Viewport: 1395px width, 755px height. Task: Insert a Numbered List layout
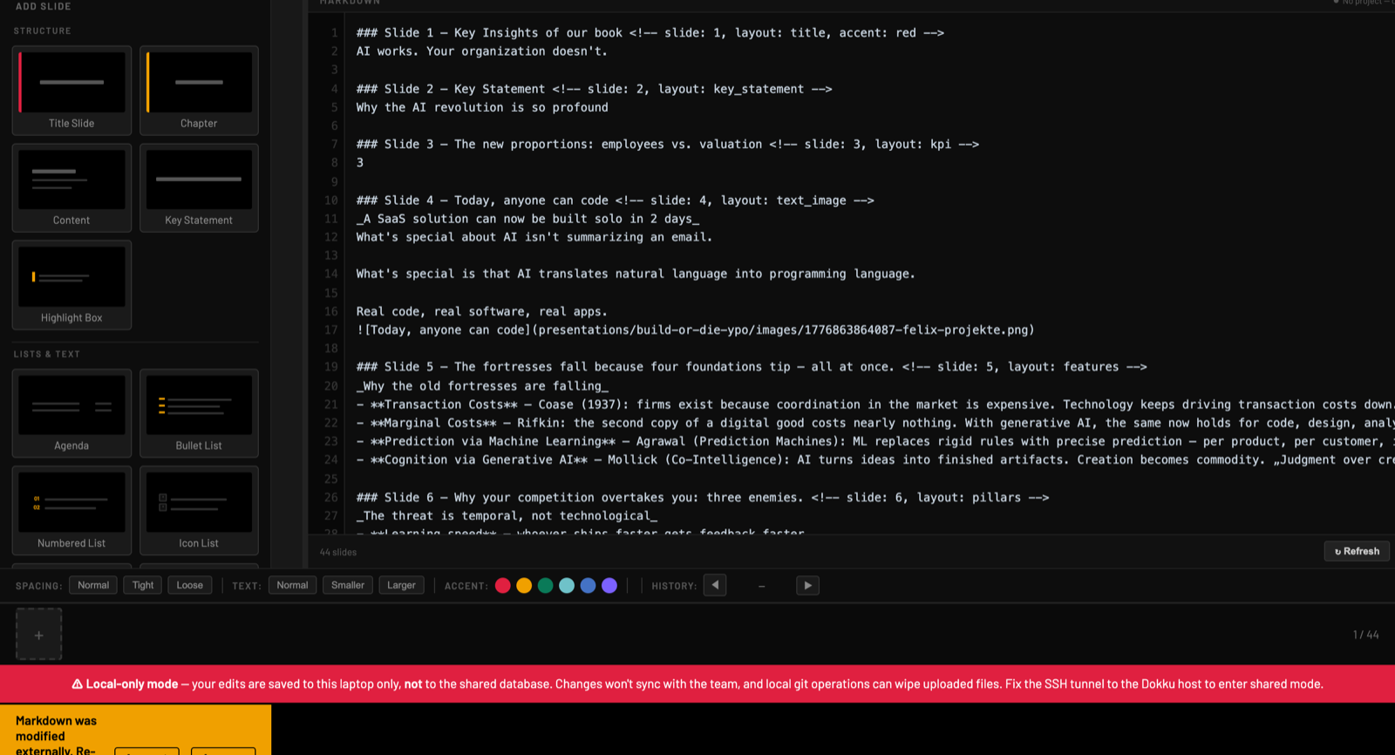click(x=71, y=510)
